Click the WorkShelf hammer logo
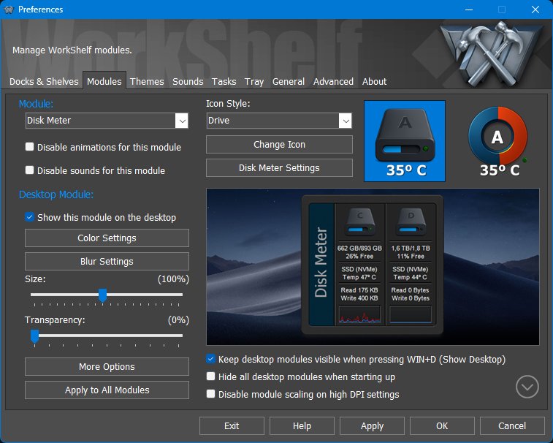The height and width of the screenshot is (443, 553). (493, 54)
